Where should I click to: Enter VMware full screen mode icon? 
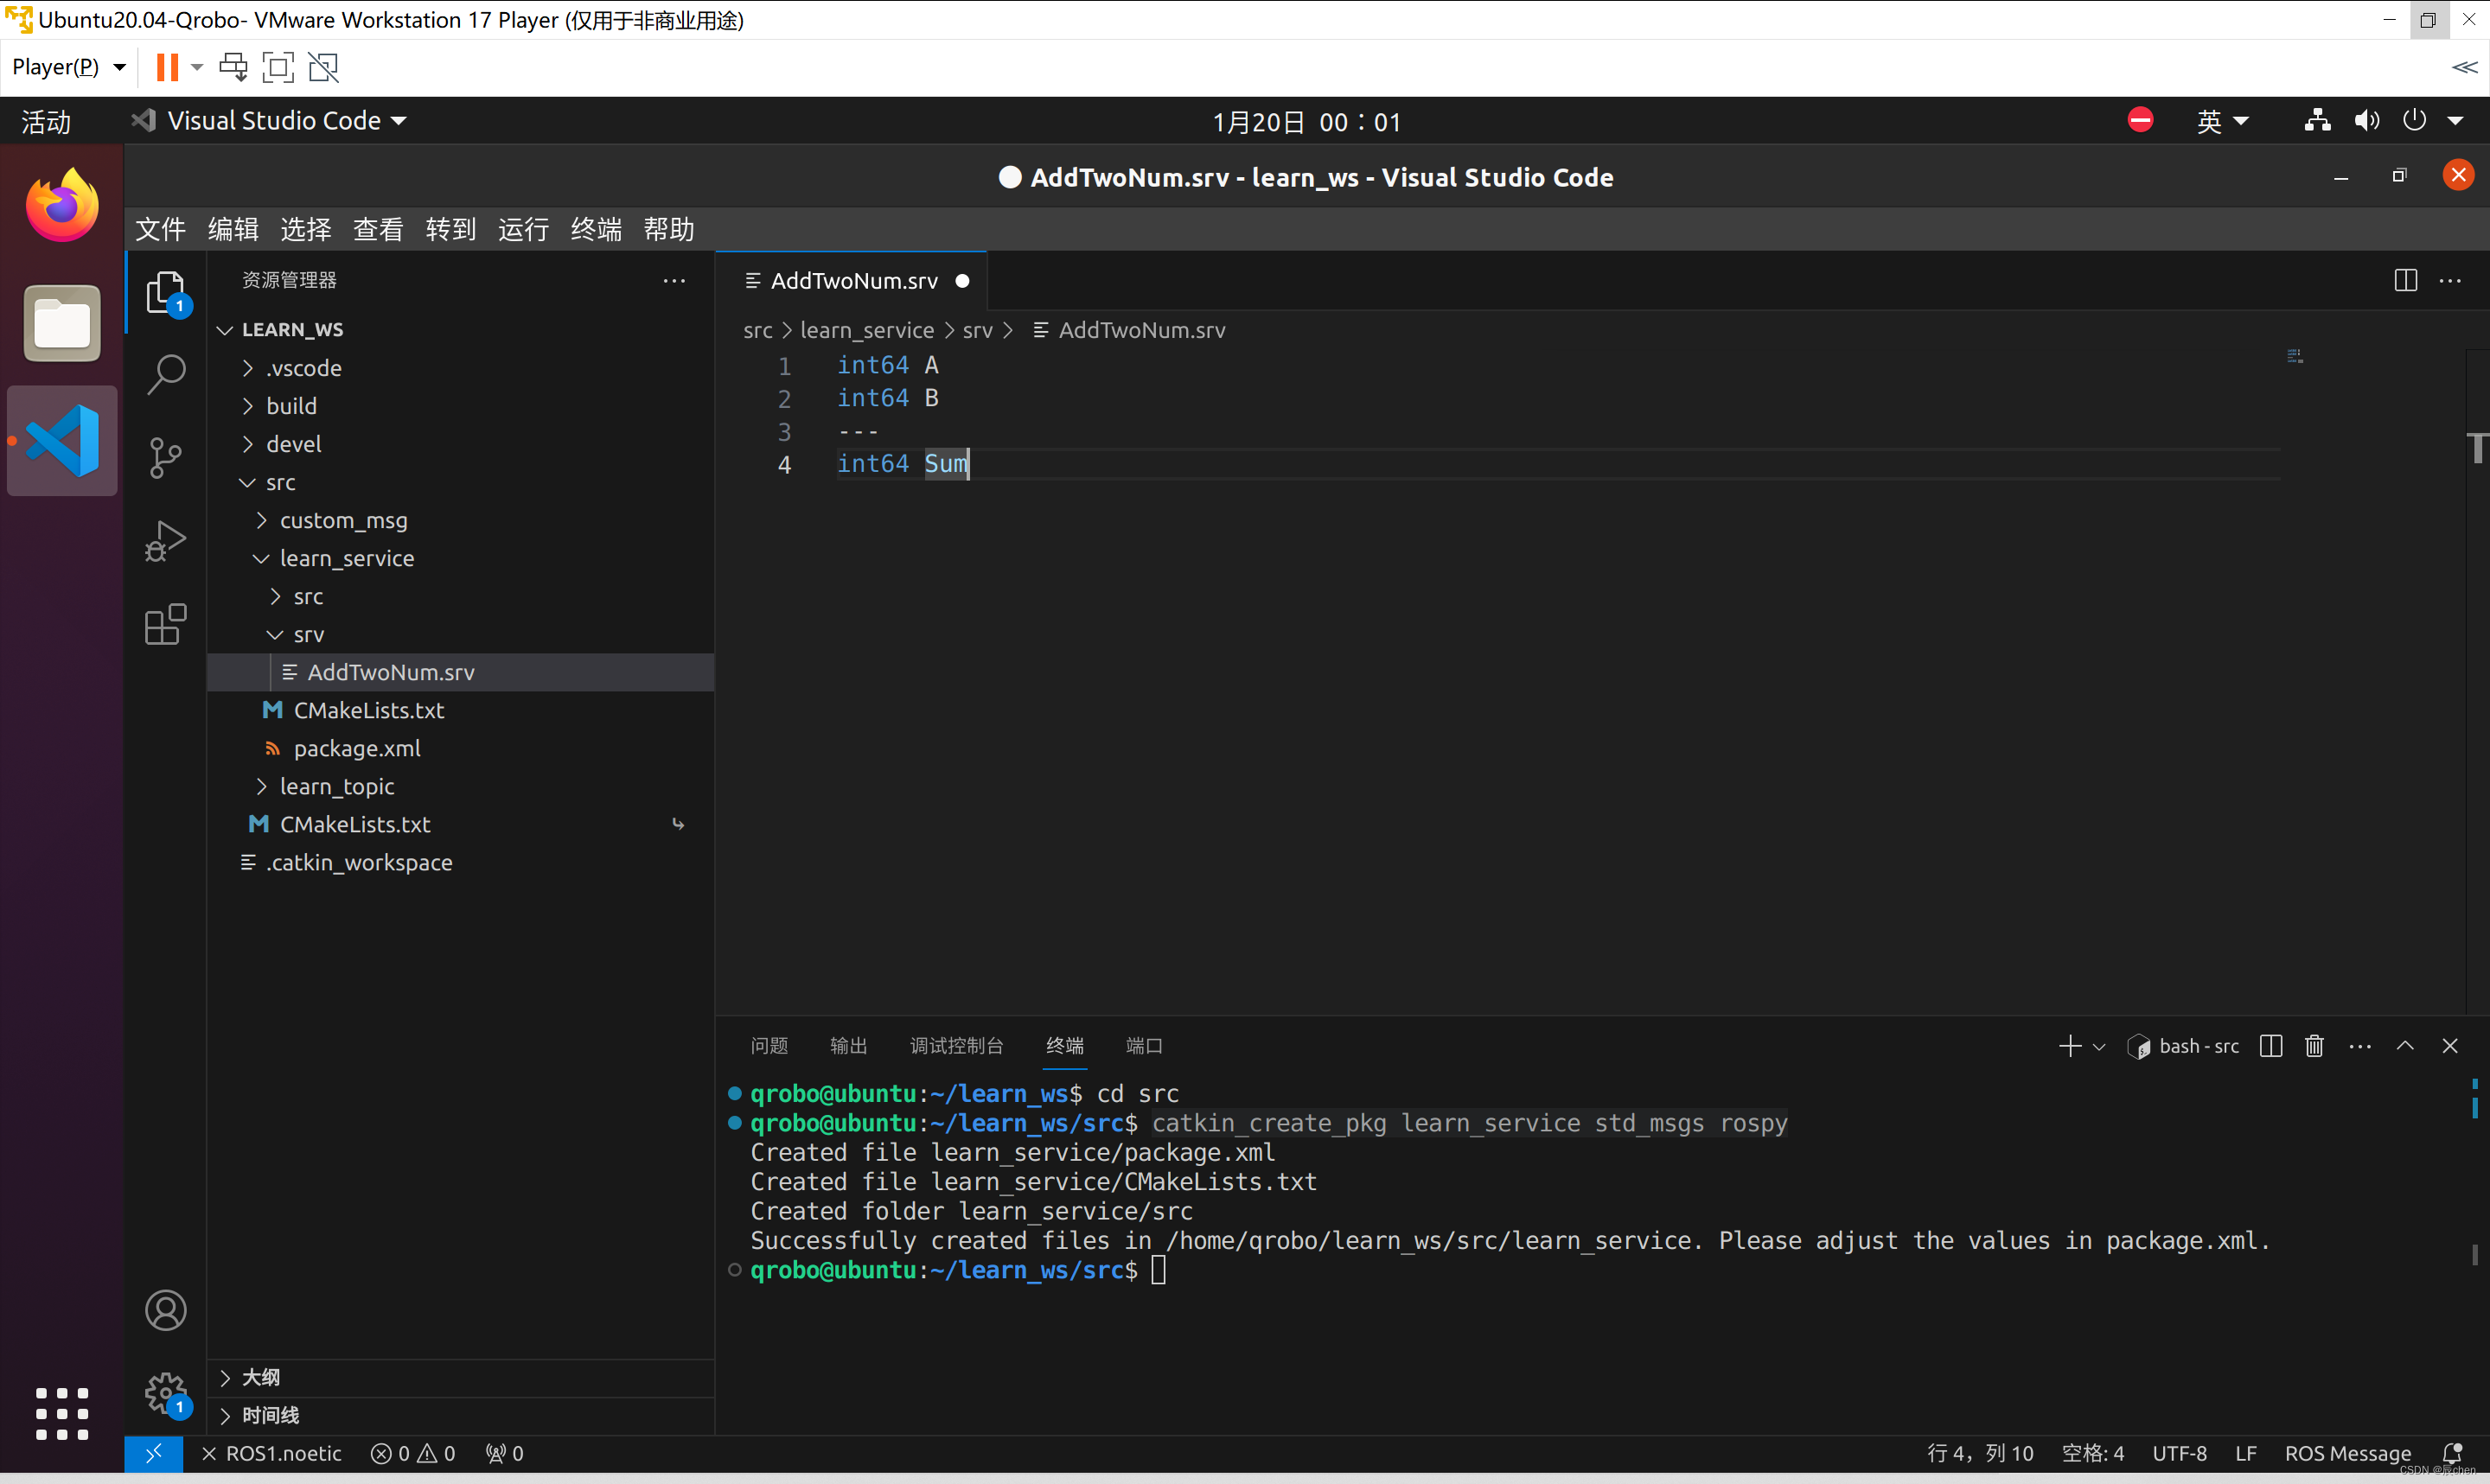pos(278,67)
